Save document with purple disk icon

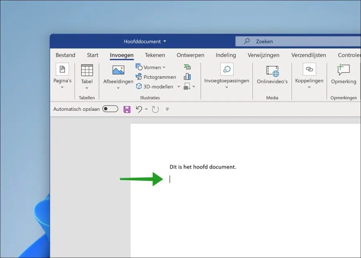[127, 109]
